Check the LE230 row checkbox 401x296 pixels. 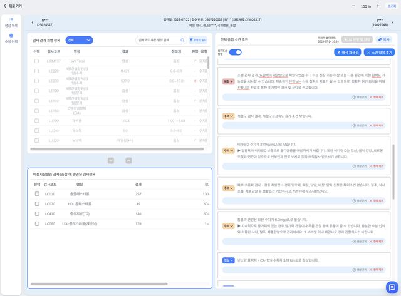coord(36,81)
